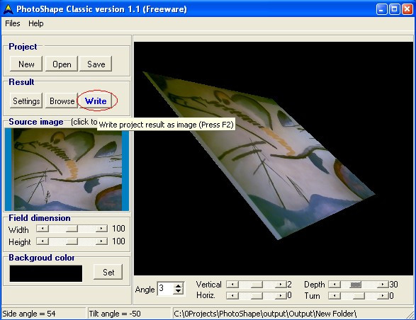Click the source image thumbnail
The image size is (416, 320).
point(67,169)
